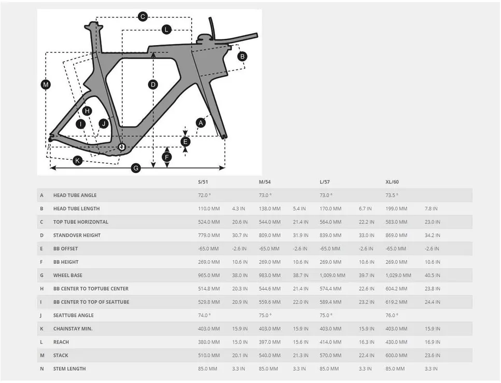Select the circled E marker in the diagram

(185, 141)
